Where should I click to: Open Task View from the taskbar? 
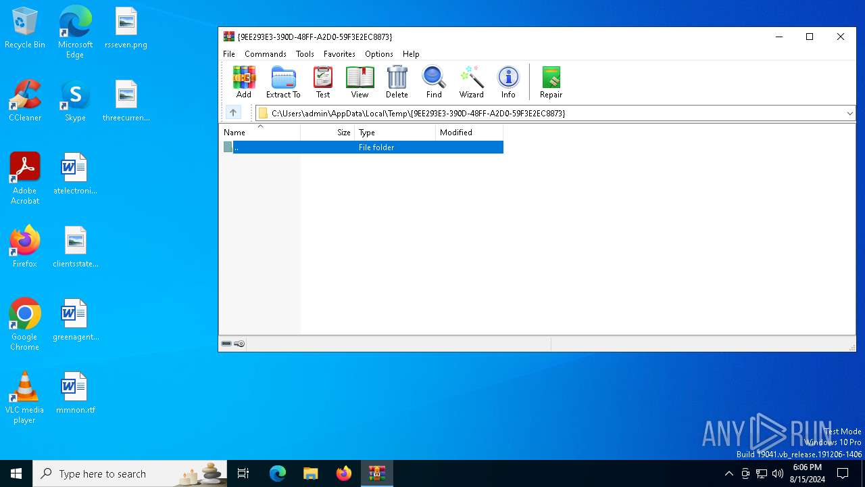[243, 473]
